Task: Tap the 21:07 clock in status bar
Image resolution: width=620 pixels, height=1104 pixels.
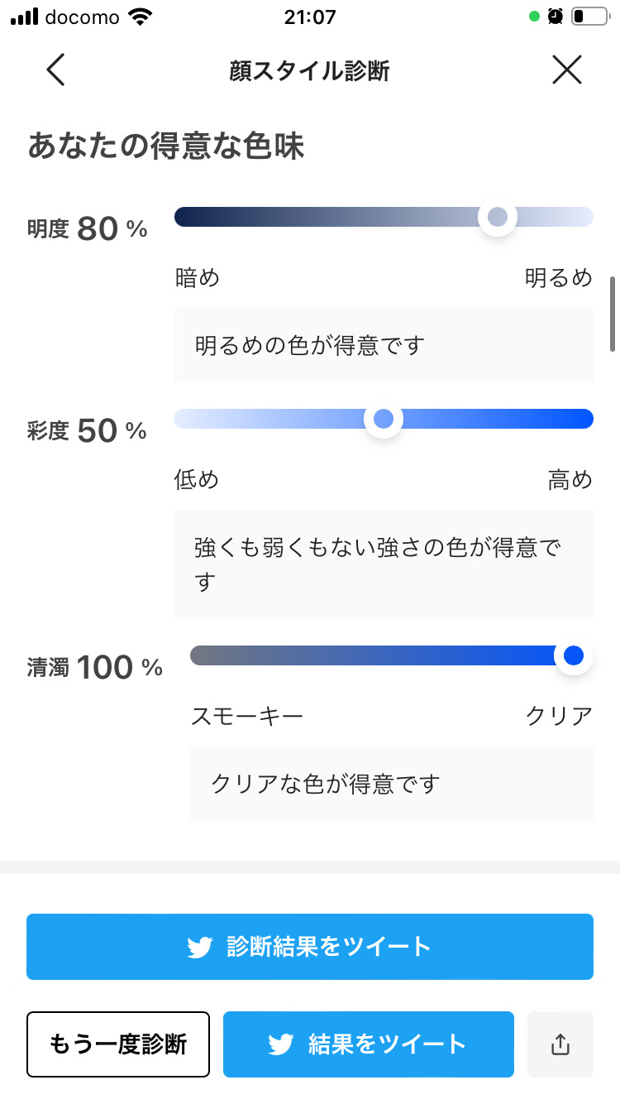Action: (x=309, y=17)
